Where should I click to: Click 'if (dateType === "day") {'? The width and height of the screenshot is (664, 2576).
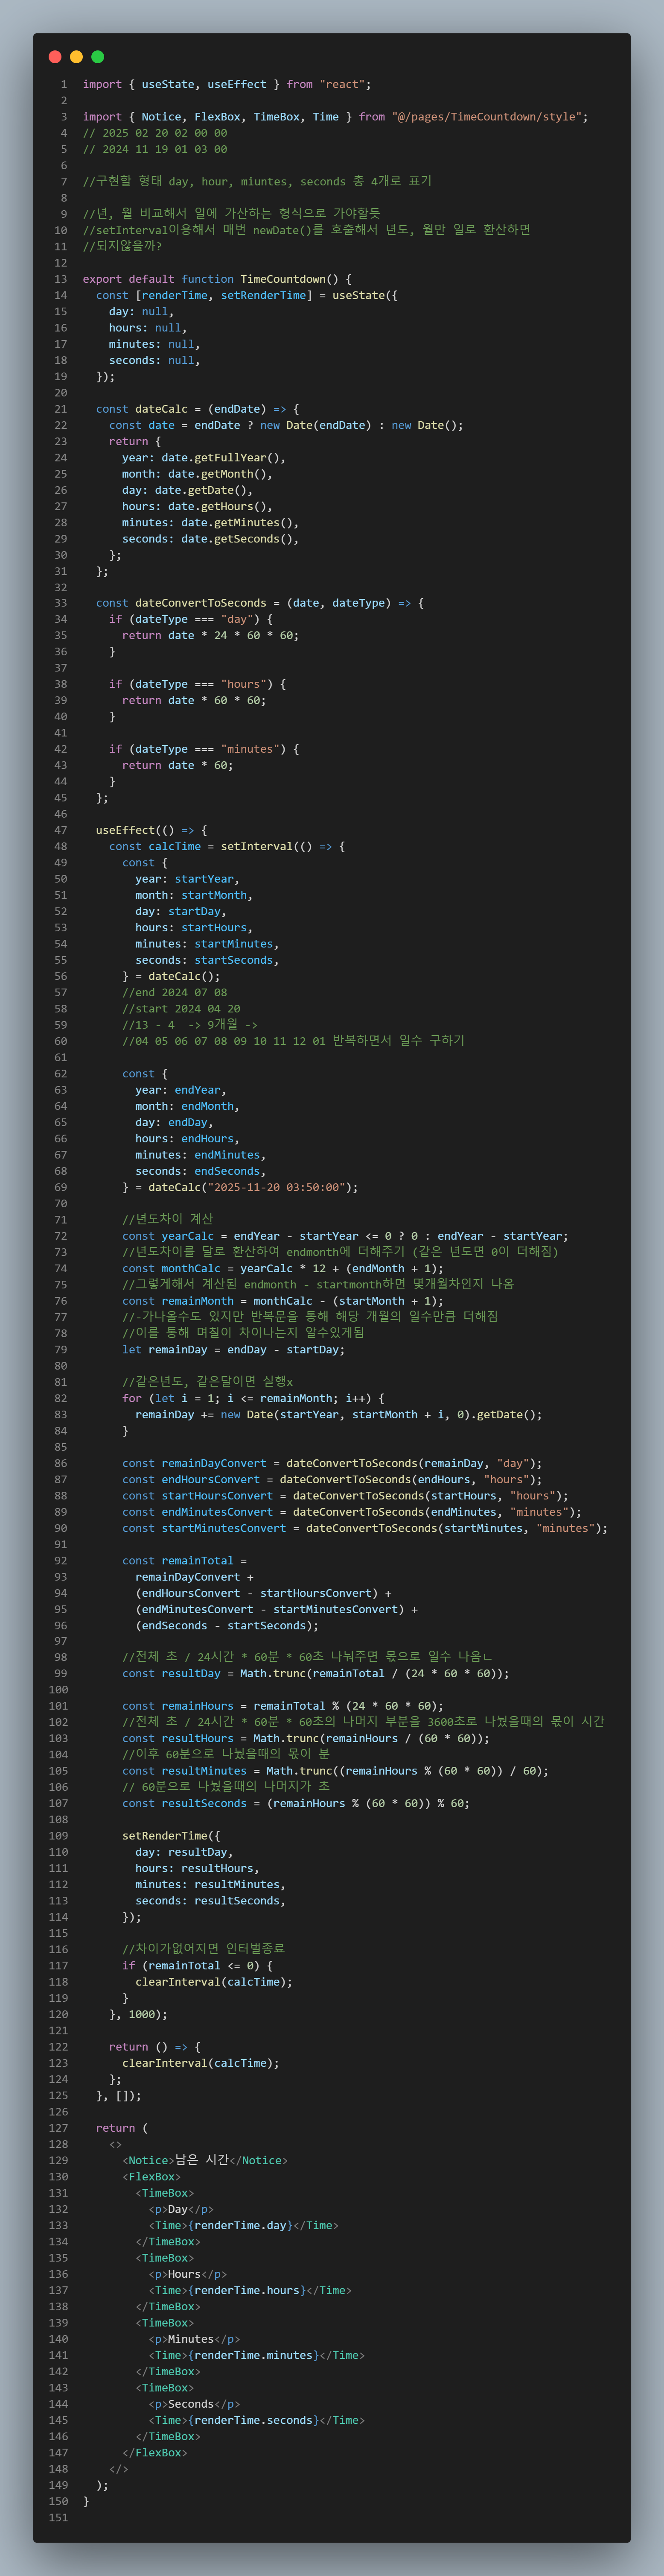(191, 620)
